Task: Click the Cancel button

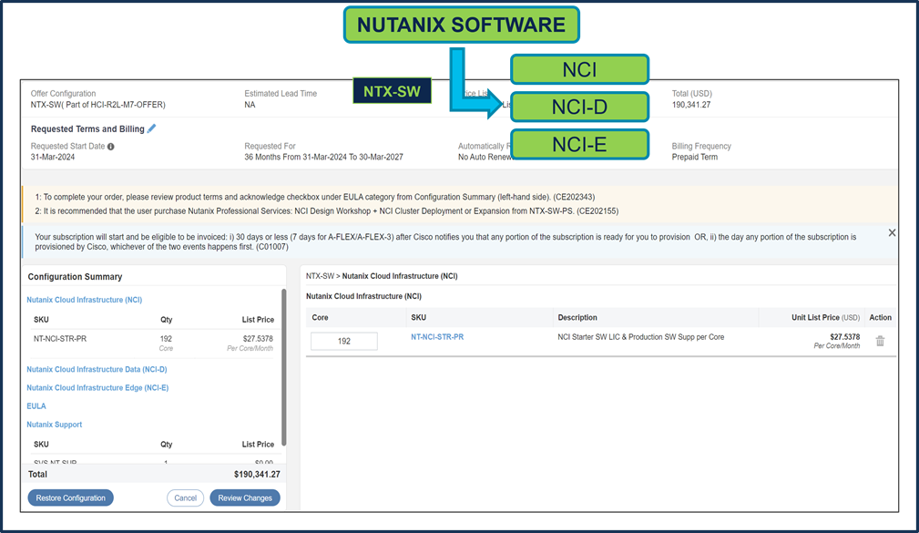Action: pos(185,497)
